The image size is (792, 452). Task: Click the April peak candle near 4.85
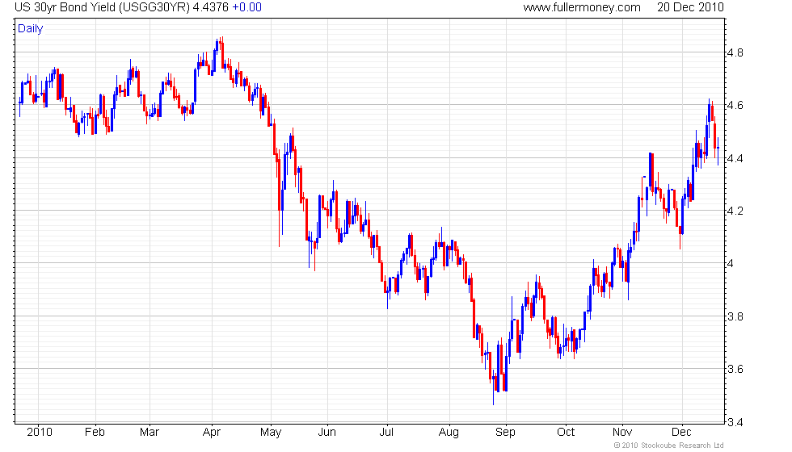click(x=222, y=52)
